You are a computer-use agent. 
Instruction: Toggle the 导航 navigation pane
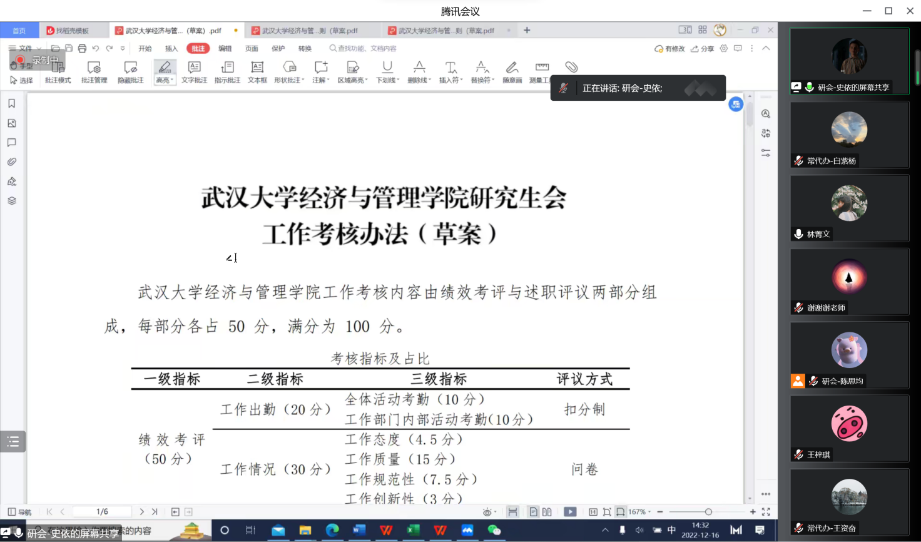point(19,512)
